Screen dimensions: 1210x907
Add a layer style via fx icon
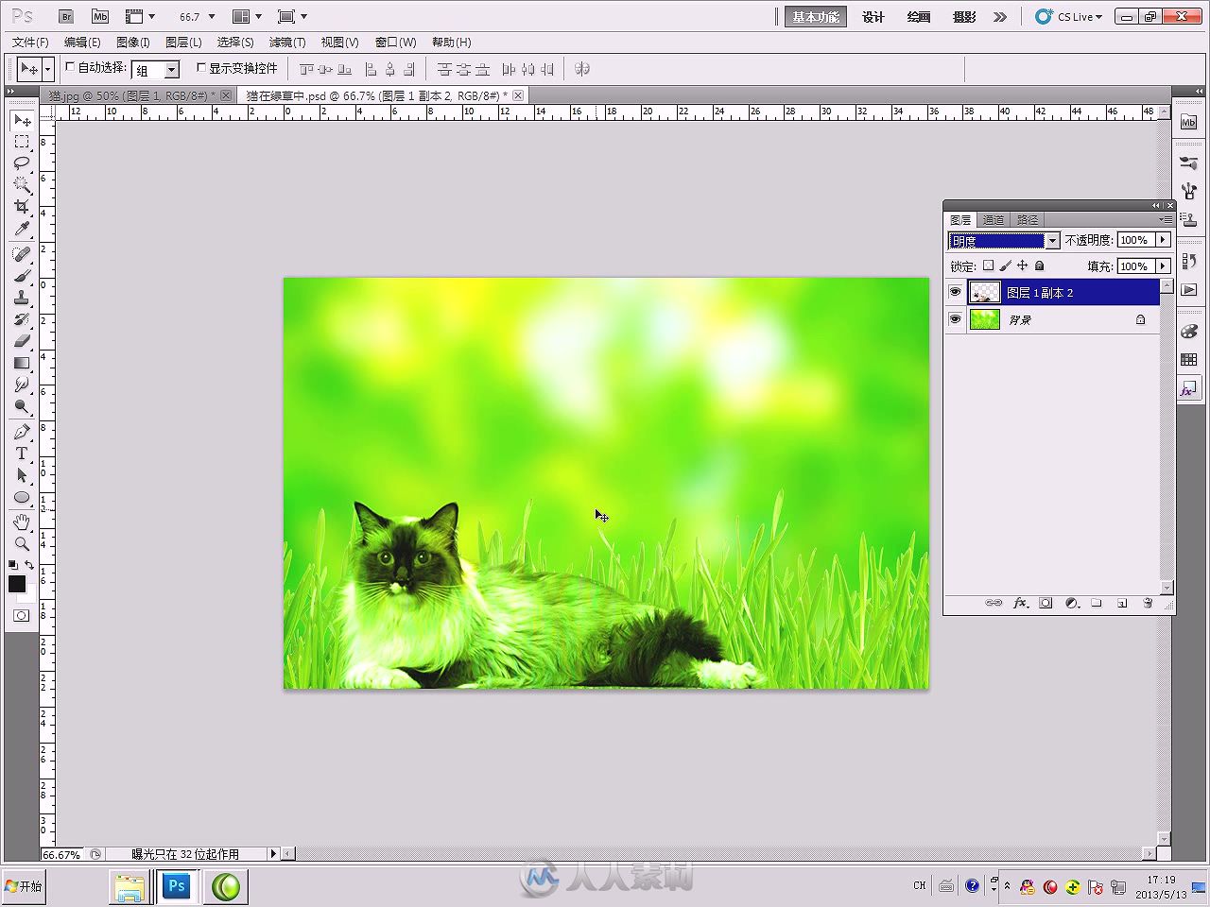tap(1020, 603)
